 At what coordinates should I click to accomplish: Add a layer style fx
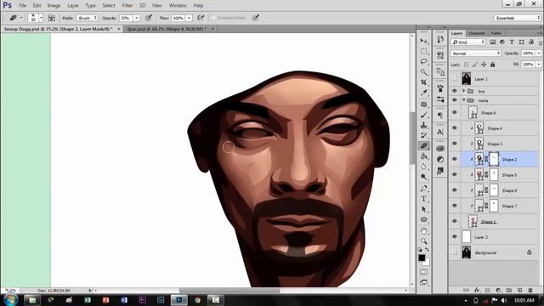[477, 290]
